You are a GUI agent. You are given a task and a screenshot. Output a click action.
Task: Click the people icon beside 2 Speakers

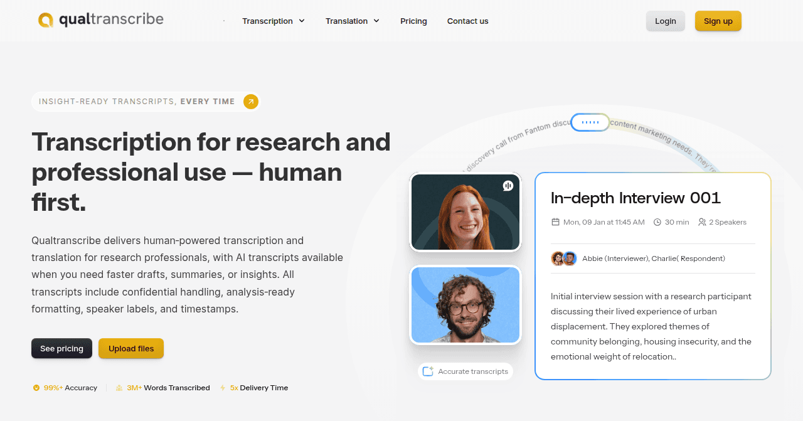pos(702,222)
